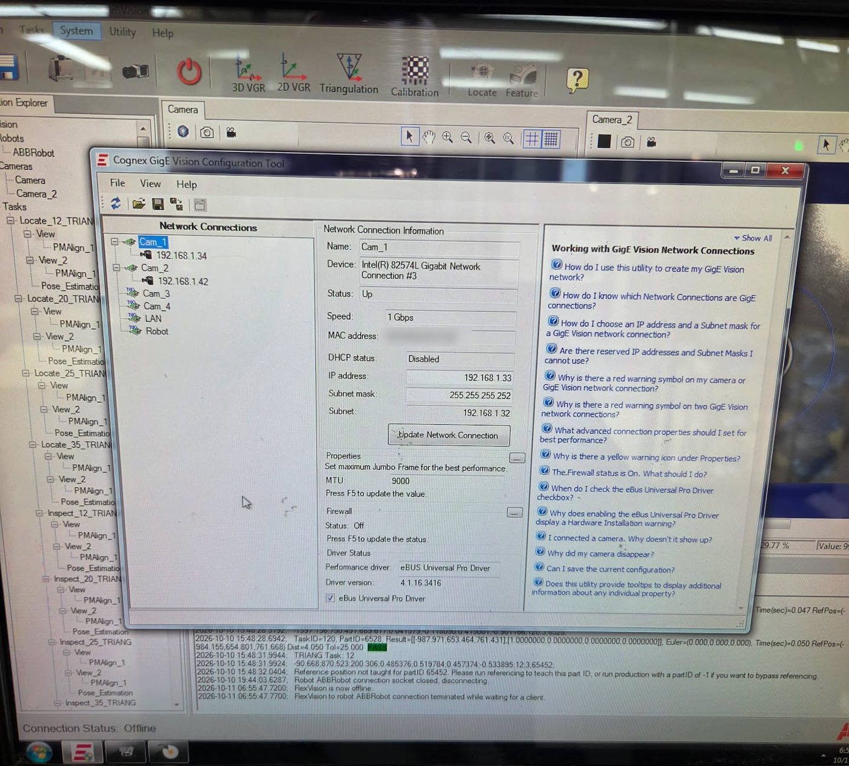Select Camera_2 in explorer tree
The image size is (849, 766).
tap(36, 193)
